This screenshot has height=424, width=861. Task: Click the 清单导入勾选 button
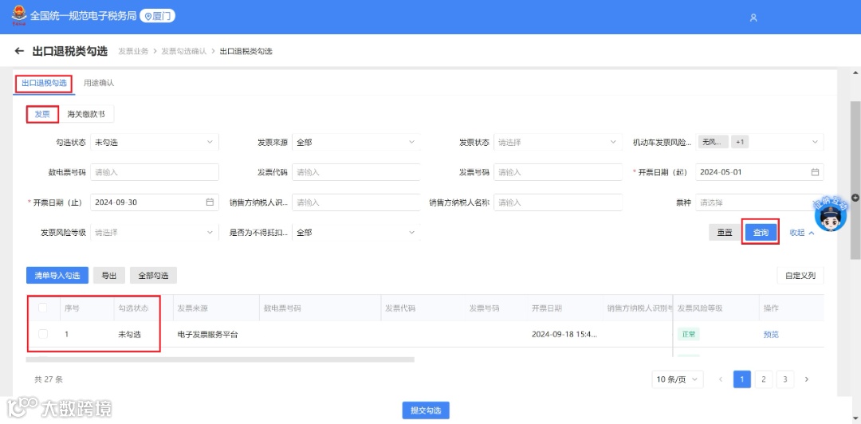point(57,276)
